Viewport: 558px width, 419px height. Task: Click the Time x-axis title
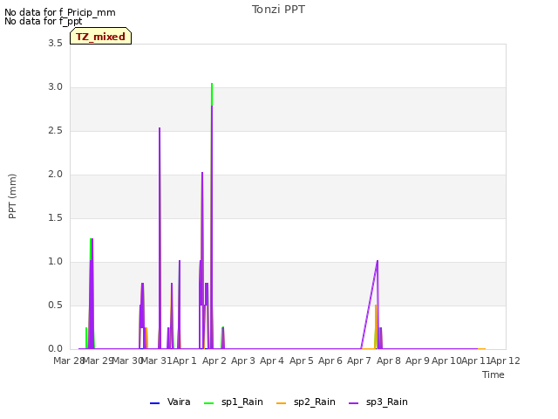[493, 374]
